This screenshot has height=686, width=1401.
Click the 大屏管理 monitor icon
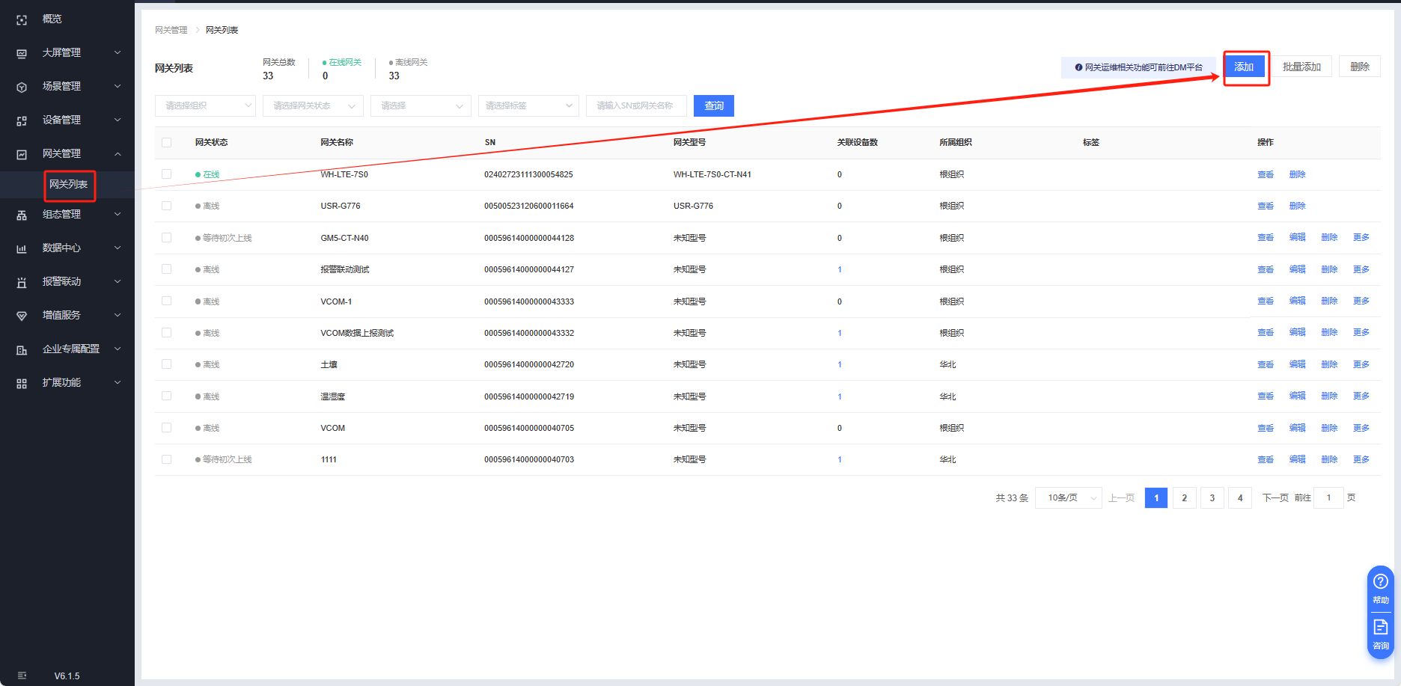point(22,54)
